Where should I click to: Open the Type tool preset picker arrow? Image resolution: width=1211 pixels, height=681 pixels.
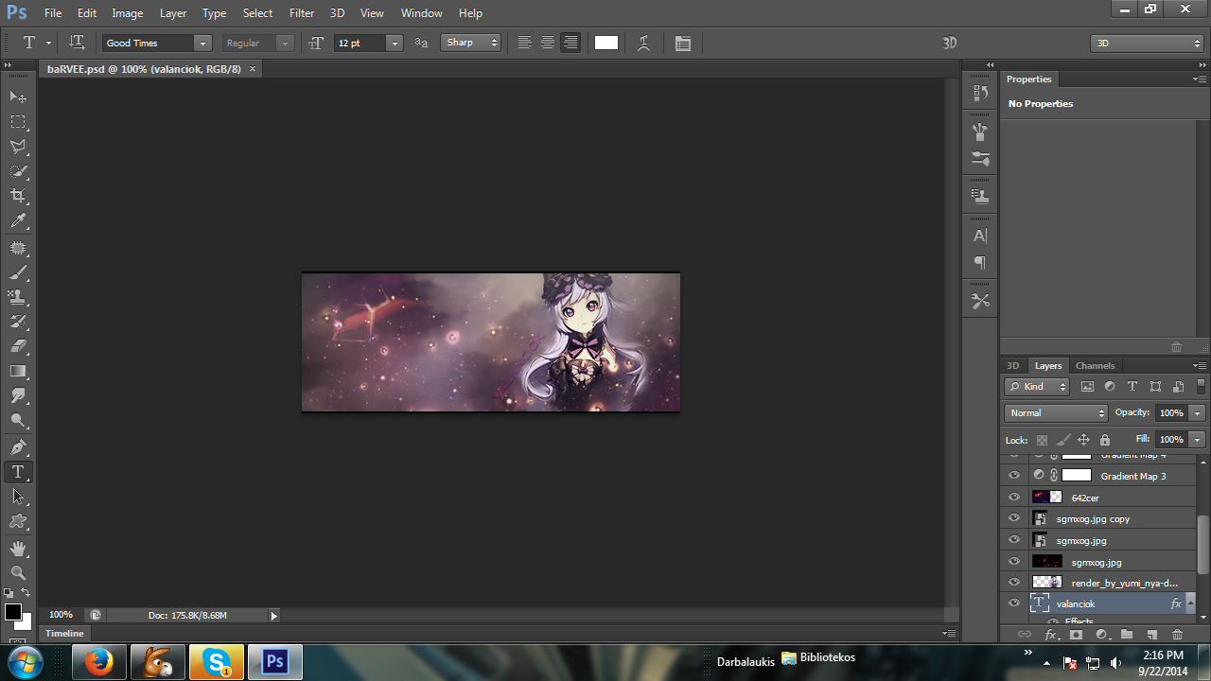[48, 43]
